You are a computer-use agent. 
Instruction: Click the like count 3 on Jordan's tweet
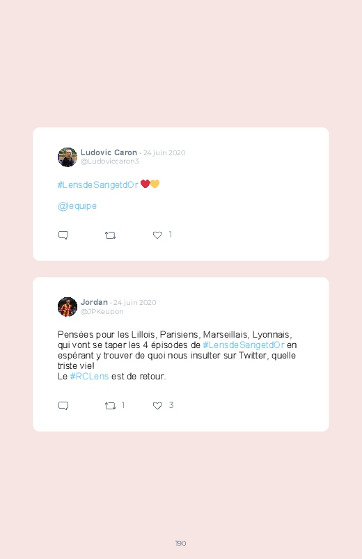coord(171,405)
